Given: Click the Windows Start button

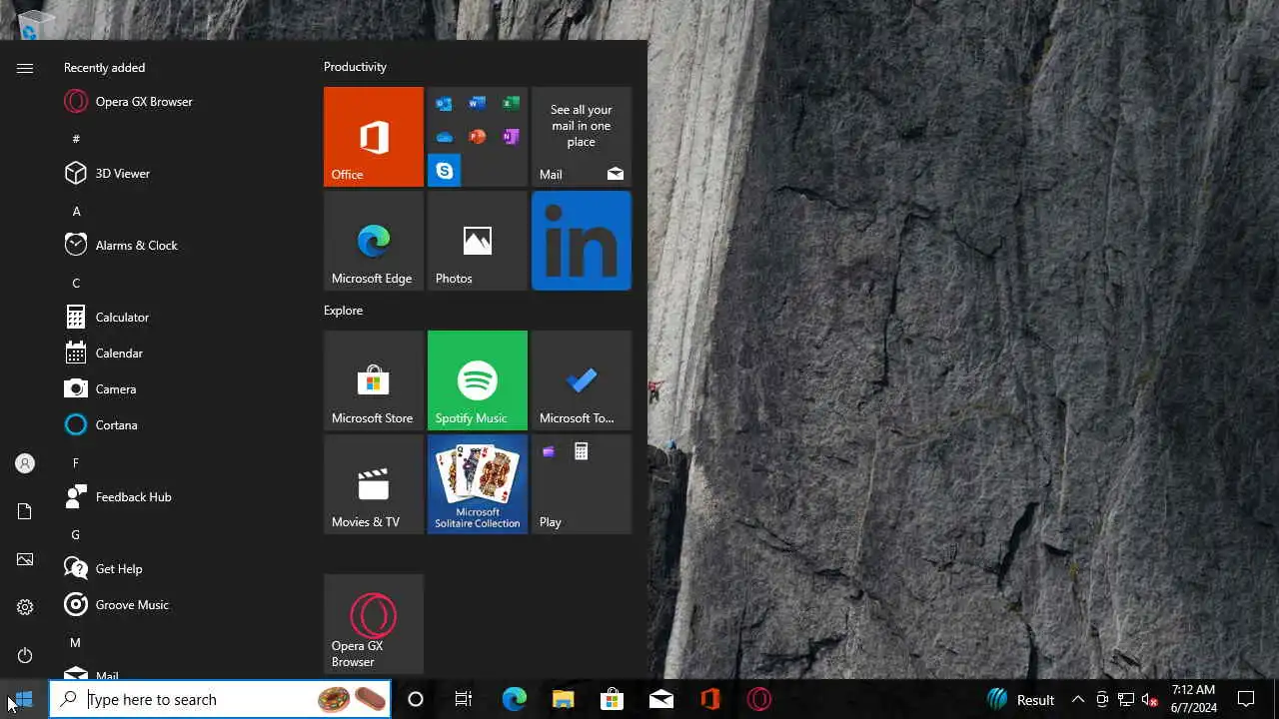Looking at the screenshot, I should coord(24,699).
